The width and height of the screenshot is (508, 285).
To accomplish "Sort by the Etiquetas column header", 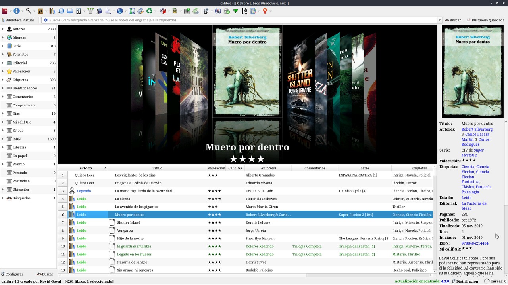I will (419, 168).
